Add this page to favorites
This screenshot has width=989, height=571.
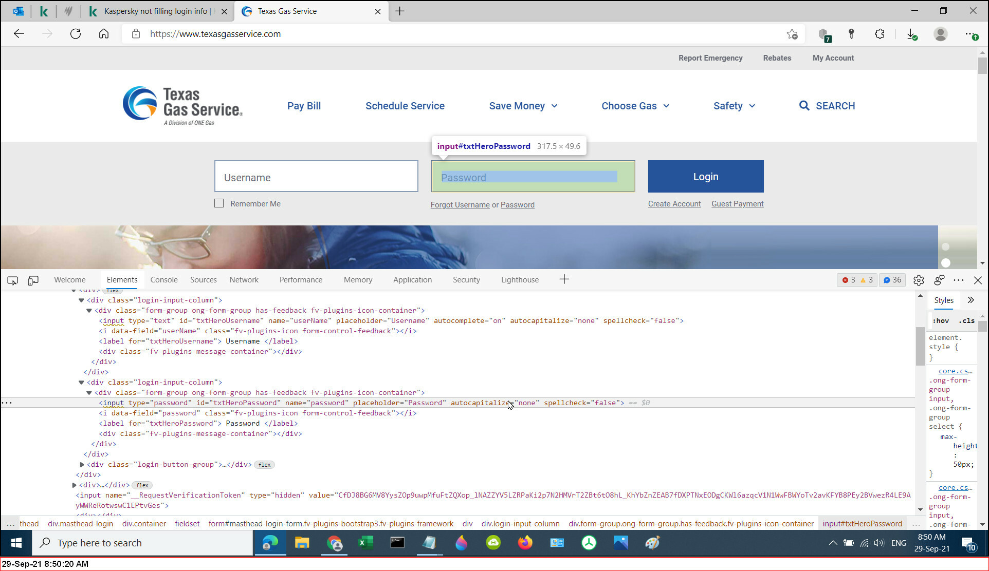tap(792, 34)
